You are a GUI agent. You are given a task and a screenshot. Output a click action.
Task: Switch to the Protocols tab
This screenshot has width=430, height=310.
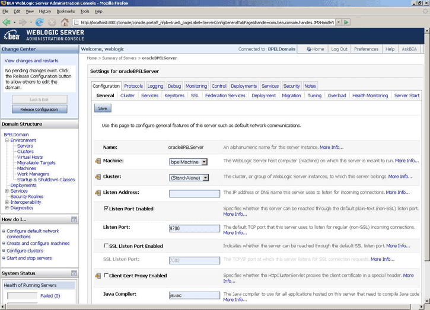coord(133,86)
